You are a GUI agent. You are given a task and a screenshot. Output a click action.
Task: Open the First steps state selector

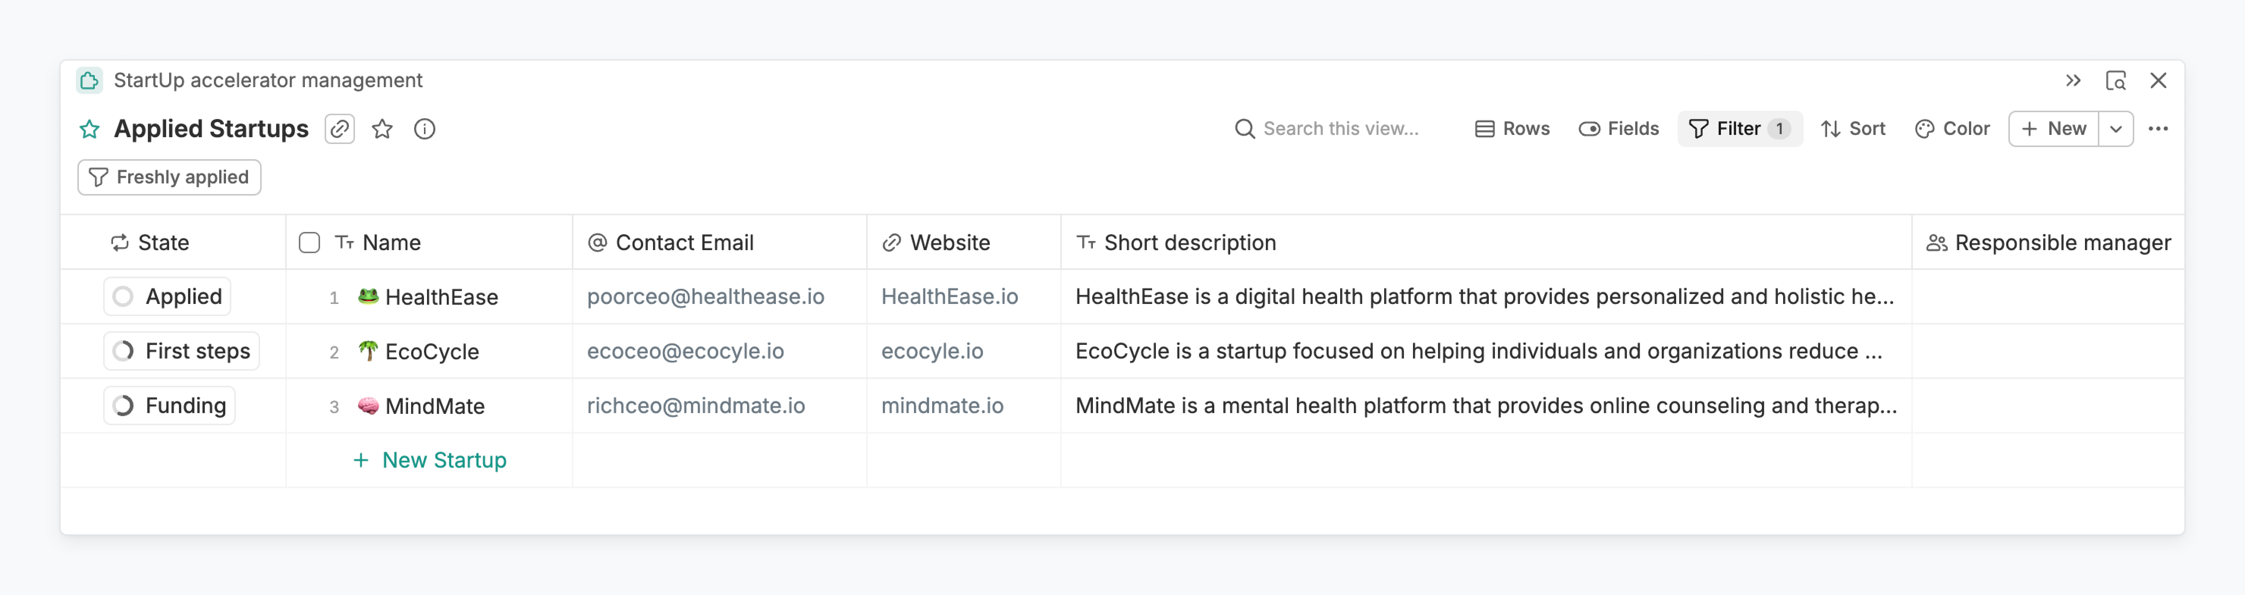(x=181, y=351)
